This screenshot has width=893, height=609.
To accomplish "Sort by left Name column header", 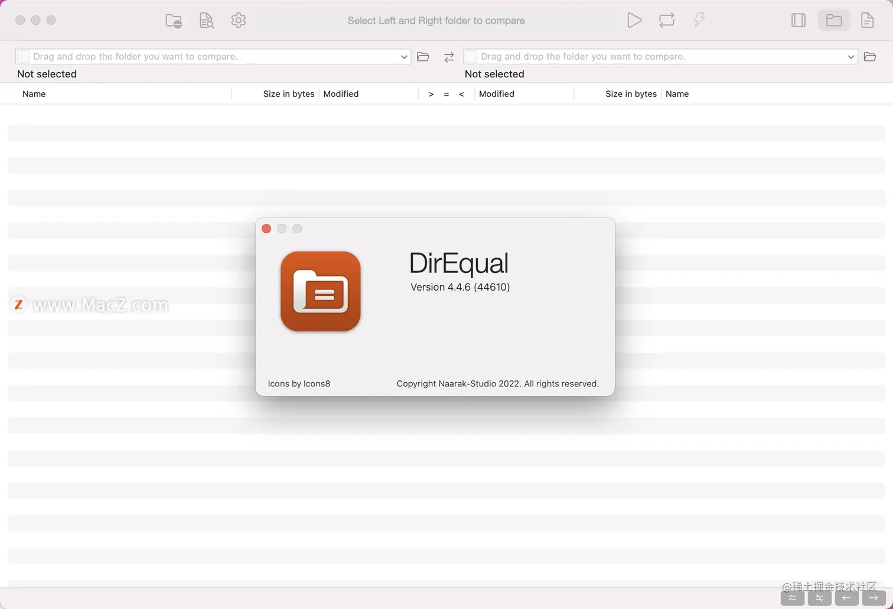I will point(34,94).
